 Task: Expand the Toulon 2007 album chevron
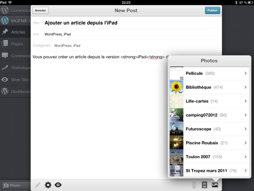pyautogui.click(x=246, y=157)
